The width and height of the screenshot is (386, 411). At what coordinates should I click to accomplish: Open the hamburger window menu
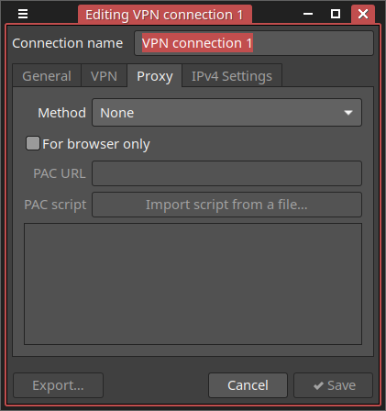(23, 14)
